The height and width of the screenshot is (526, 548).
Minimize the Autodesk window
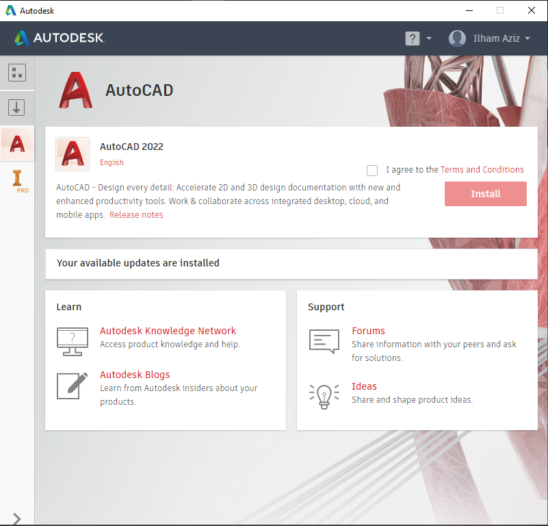tap(469, 10)
